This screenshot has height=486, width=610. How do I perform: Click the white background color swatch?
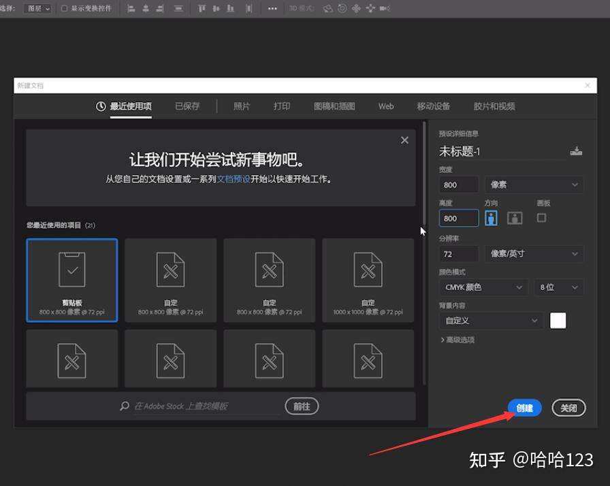click(558, 321)
